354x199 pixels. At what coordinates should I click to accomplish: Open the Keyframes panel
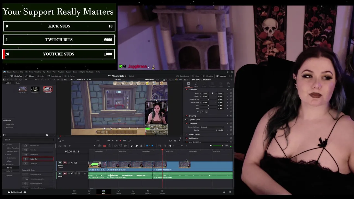(70, 76)
